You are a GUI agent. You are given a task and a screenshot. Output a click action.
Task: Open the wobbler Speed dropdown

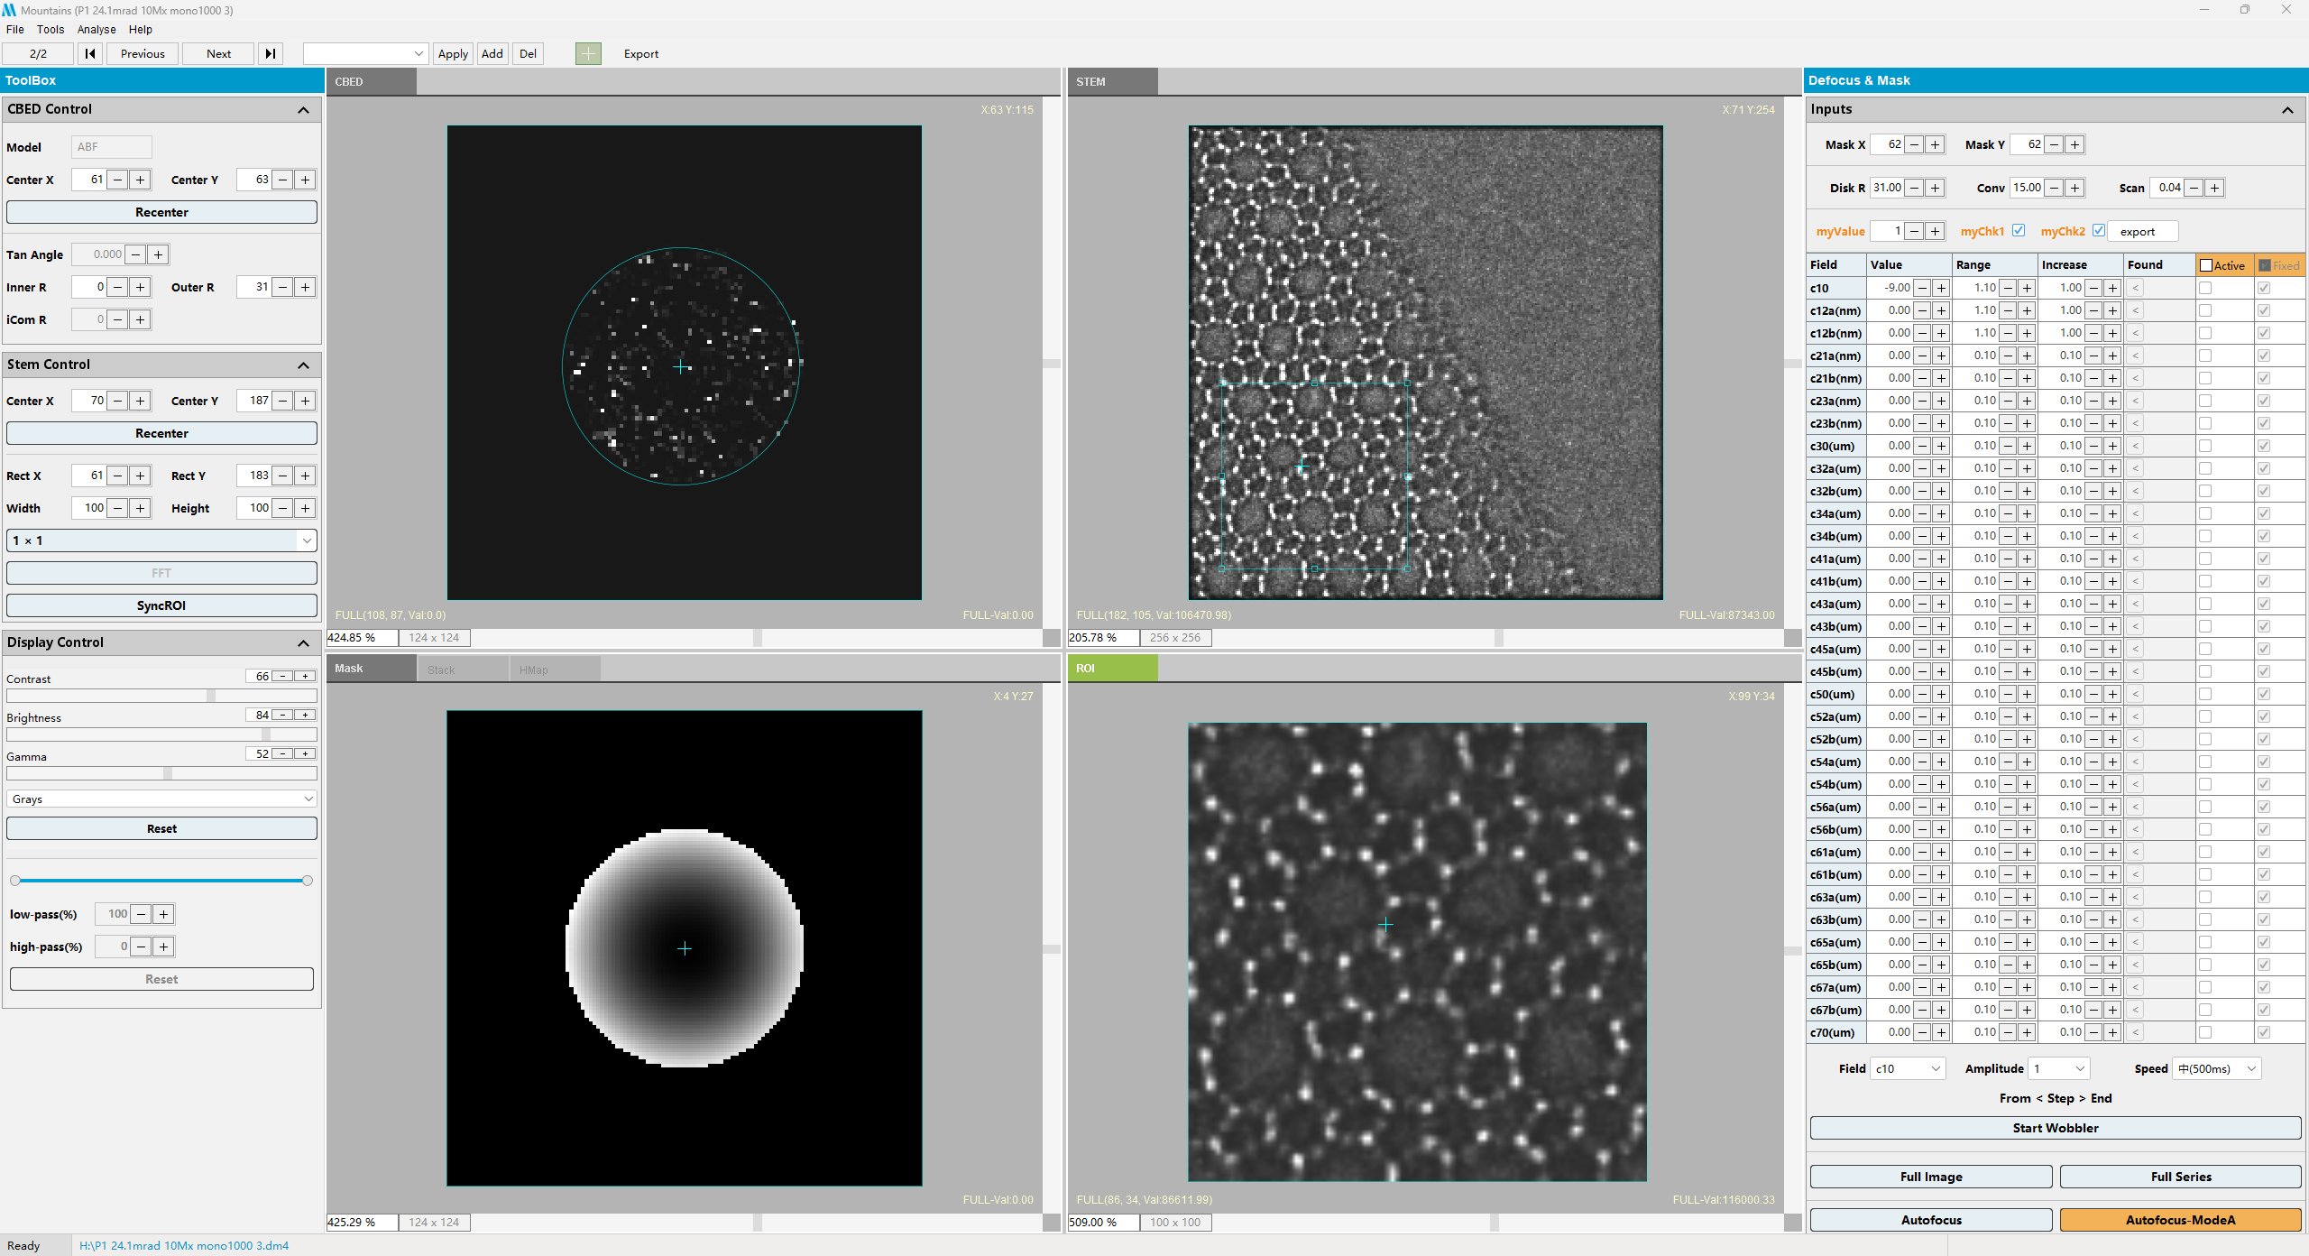click(x=2215, y=1068)
